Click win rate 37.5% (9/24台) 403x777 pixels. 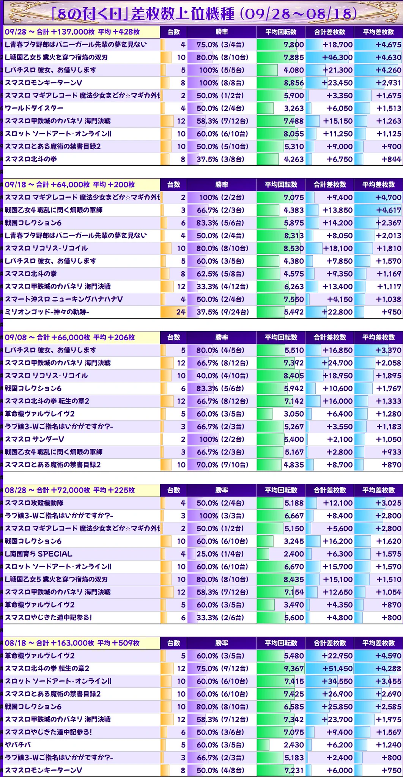(x=221, y=312)
